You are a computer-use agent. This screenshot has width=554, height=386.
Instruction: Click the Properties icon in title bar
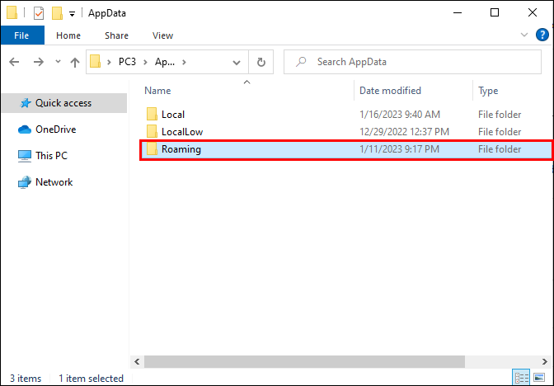39,13
